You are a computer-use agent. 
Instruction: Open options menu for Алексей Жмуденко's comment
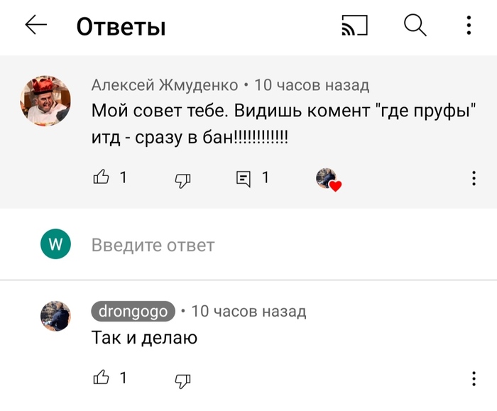pyautogui.click(x=474, y=179)
